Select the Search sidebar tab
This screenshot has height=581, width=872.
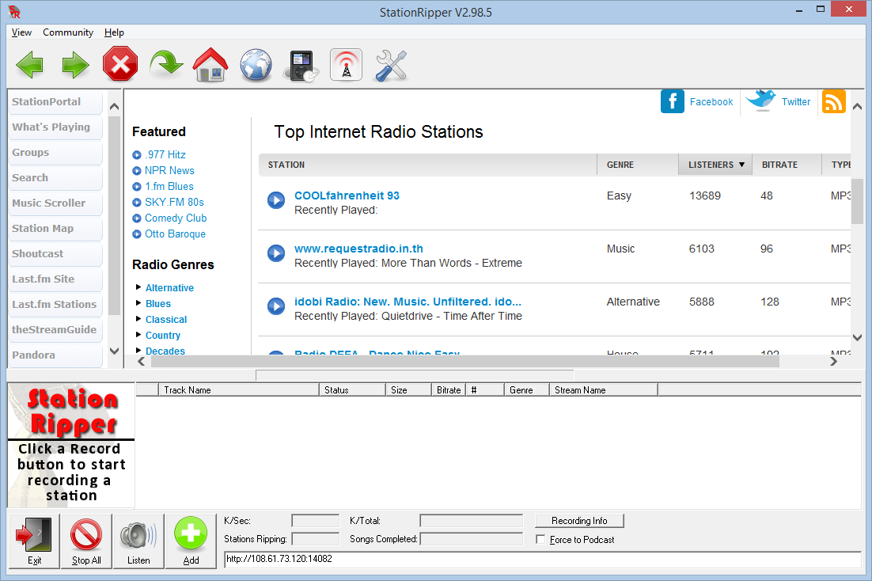click(x=55, y=177)
